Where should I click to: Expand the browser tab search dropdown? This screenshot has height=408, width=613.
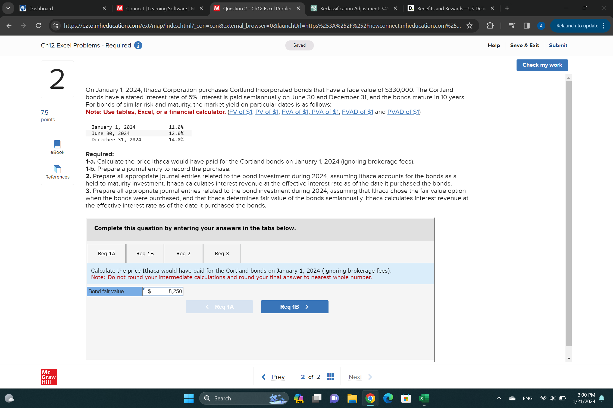8,8
